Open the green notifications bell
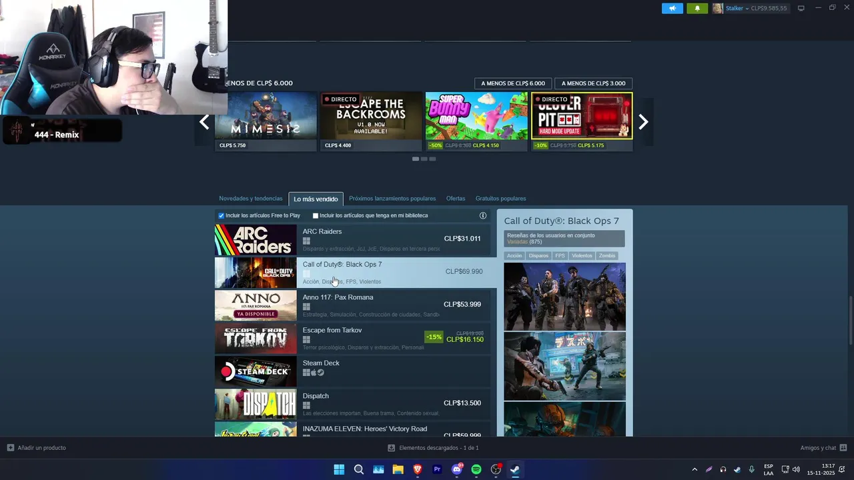Screen dimensions: 854x480 pyautogui.click(x=697, y=9)
